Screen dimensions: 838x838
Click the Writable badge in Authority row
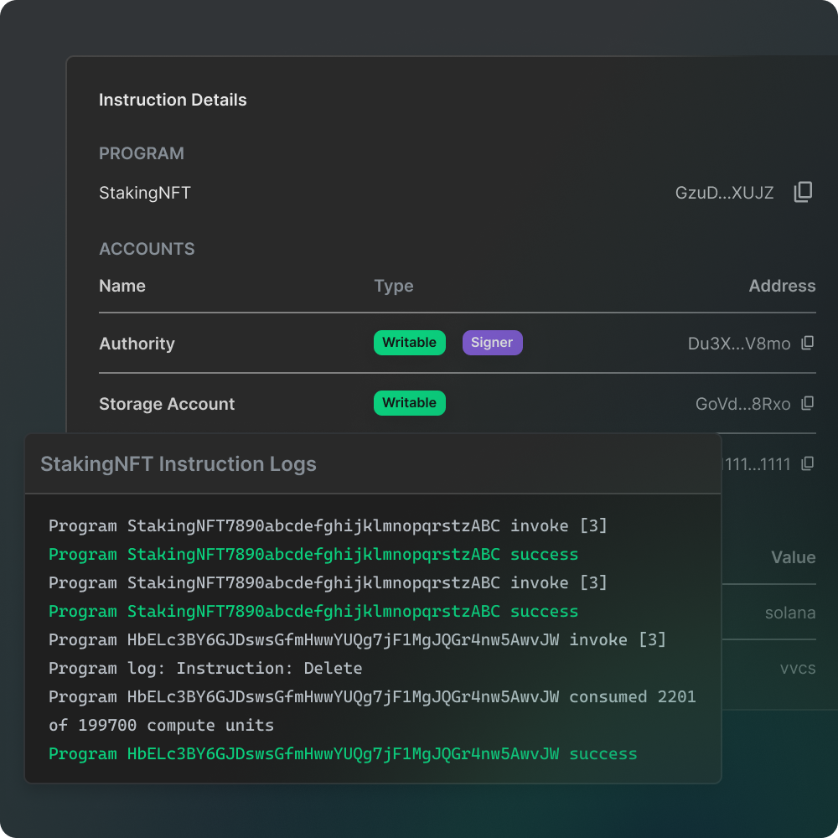point(409,343)
